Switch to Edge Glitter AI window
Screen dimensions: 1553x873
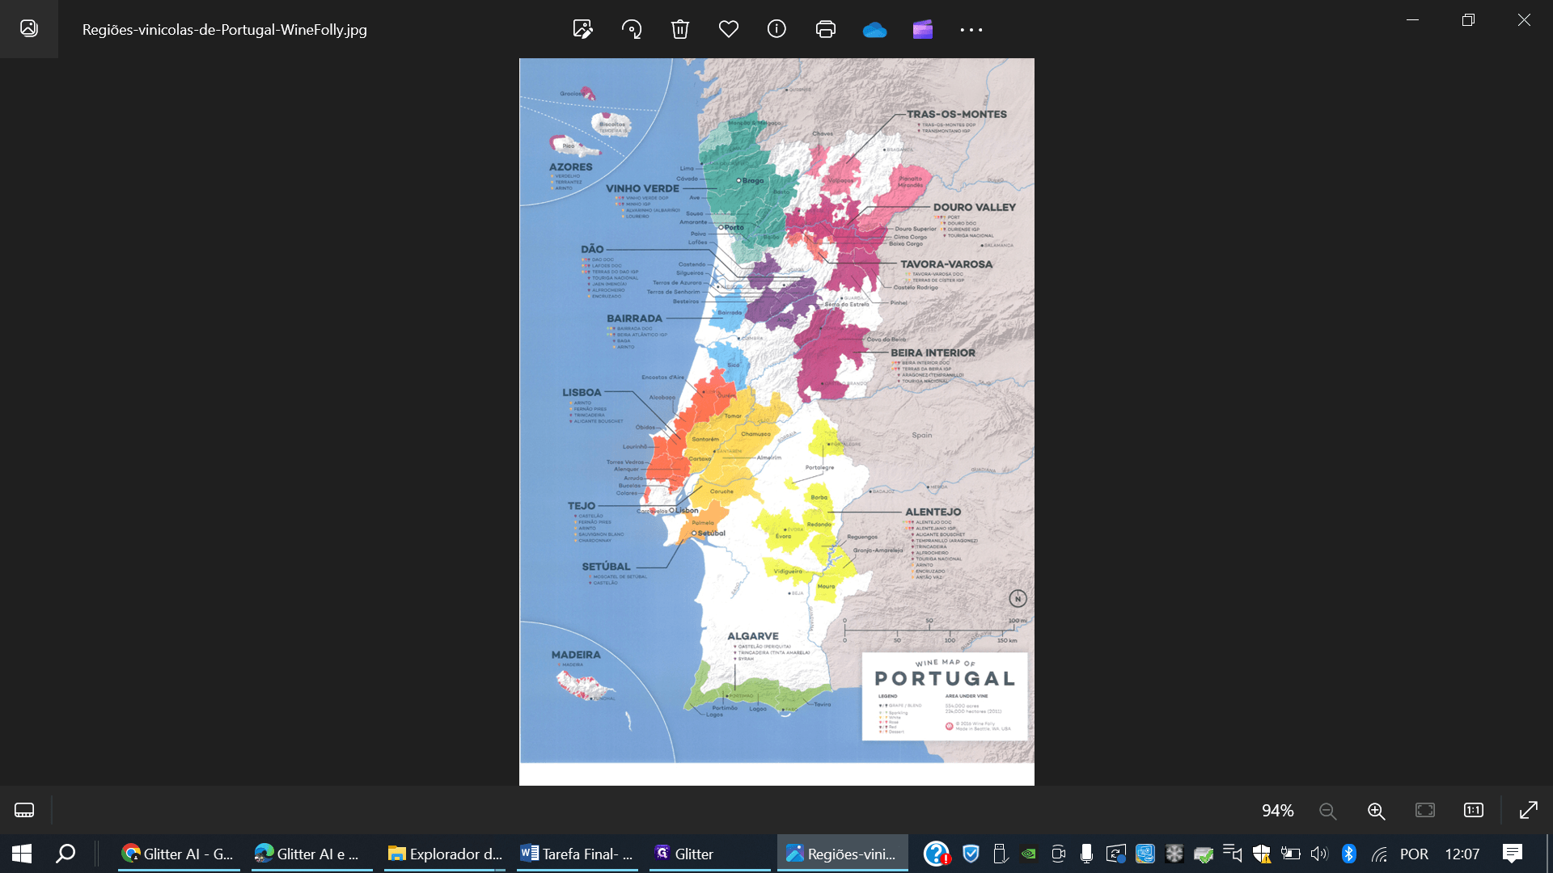coord(311,854)
